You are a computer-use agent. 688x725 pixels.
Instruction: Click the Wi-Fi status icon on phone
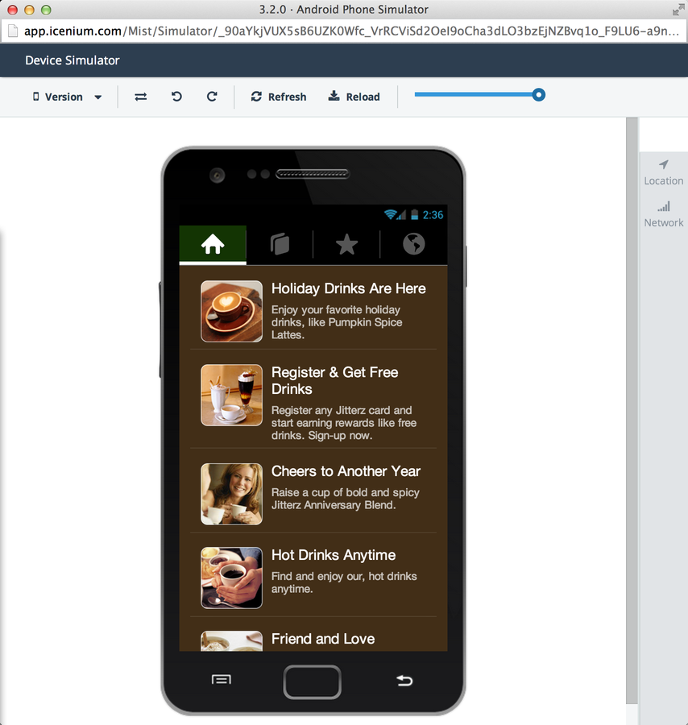[x=390, y=214]
